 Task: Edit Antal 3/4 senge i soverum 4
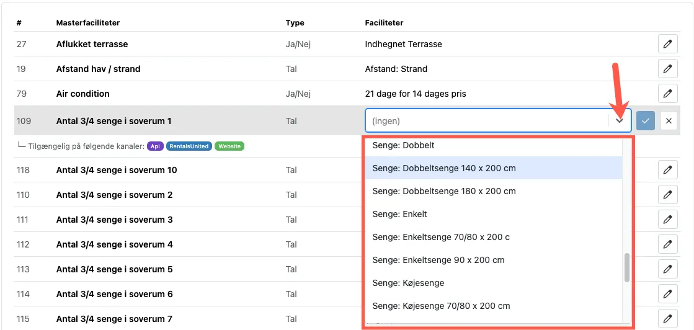667,244
